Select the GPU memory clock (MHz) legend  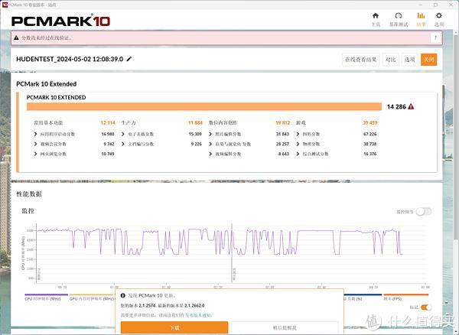point(91,299)
